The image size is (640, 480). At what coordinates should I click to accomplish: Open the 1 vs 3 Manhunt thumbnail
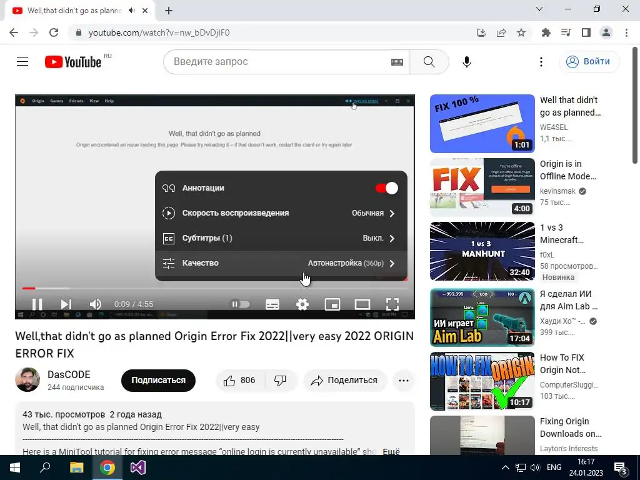point(482,251)
